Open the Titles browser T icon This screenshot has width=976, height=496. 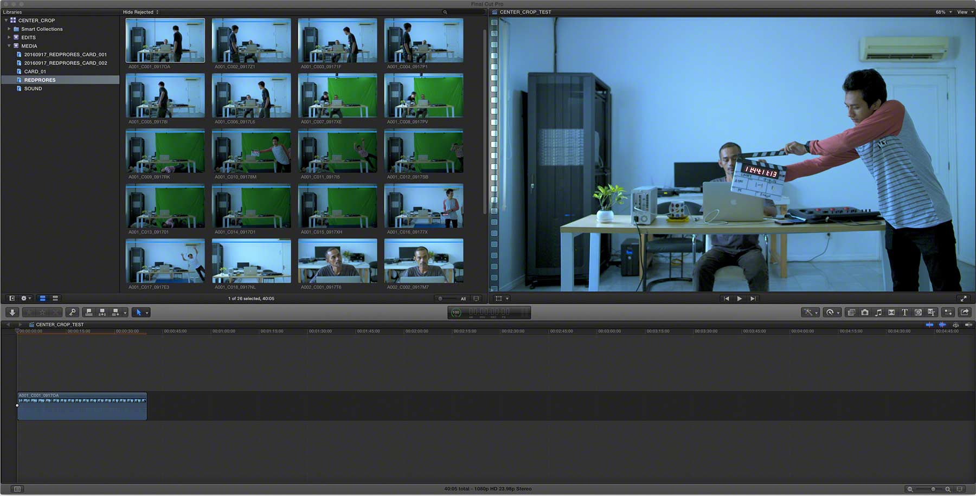[904, 312]
